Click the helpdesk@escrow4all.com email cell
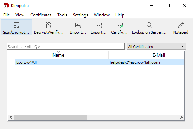This screenshot has height=129, width=193. coord(135,62)
